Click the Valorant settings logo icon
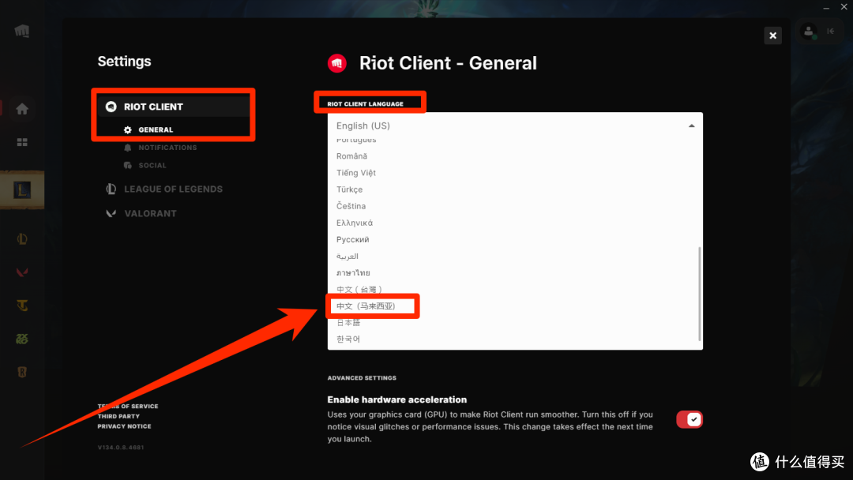 click(111, 214)
